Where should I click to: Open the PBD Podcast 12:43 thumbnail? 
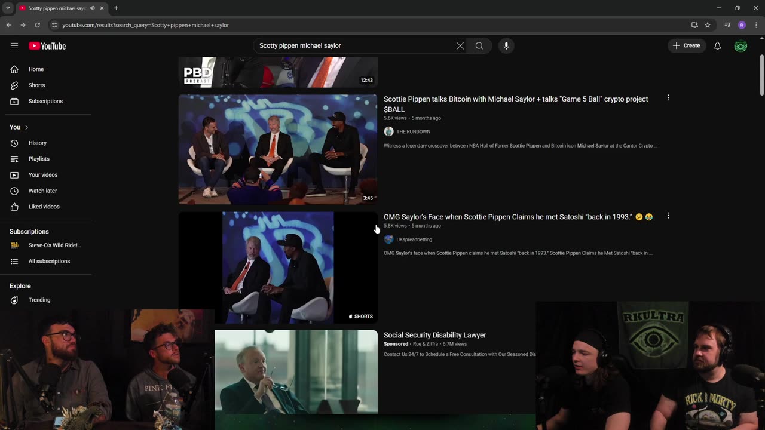(278, 72)
